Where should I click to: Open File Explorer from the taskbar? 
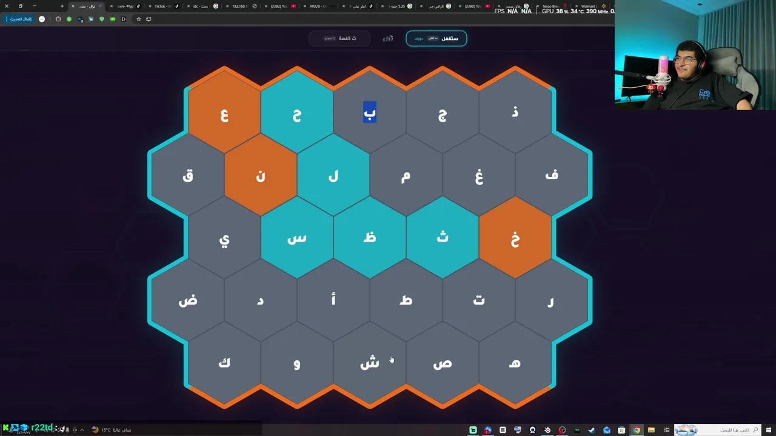coord(651,430)
